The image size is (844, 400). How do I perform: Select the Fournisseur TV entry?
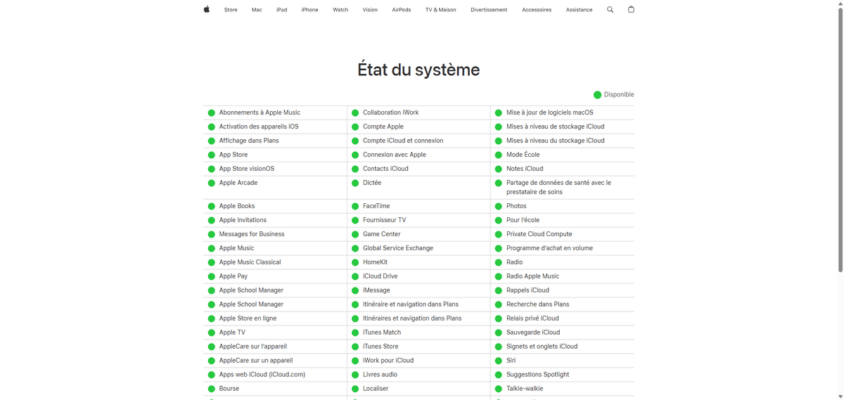point(384,220)
